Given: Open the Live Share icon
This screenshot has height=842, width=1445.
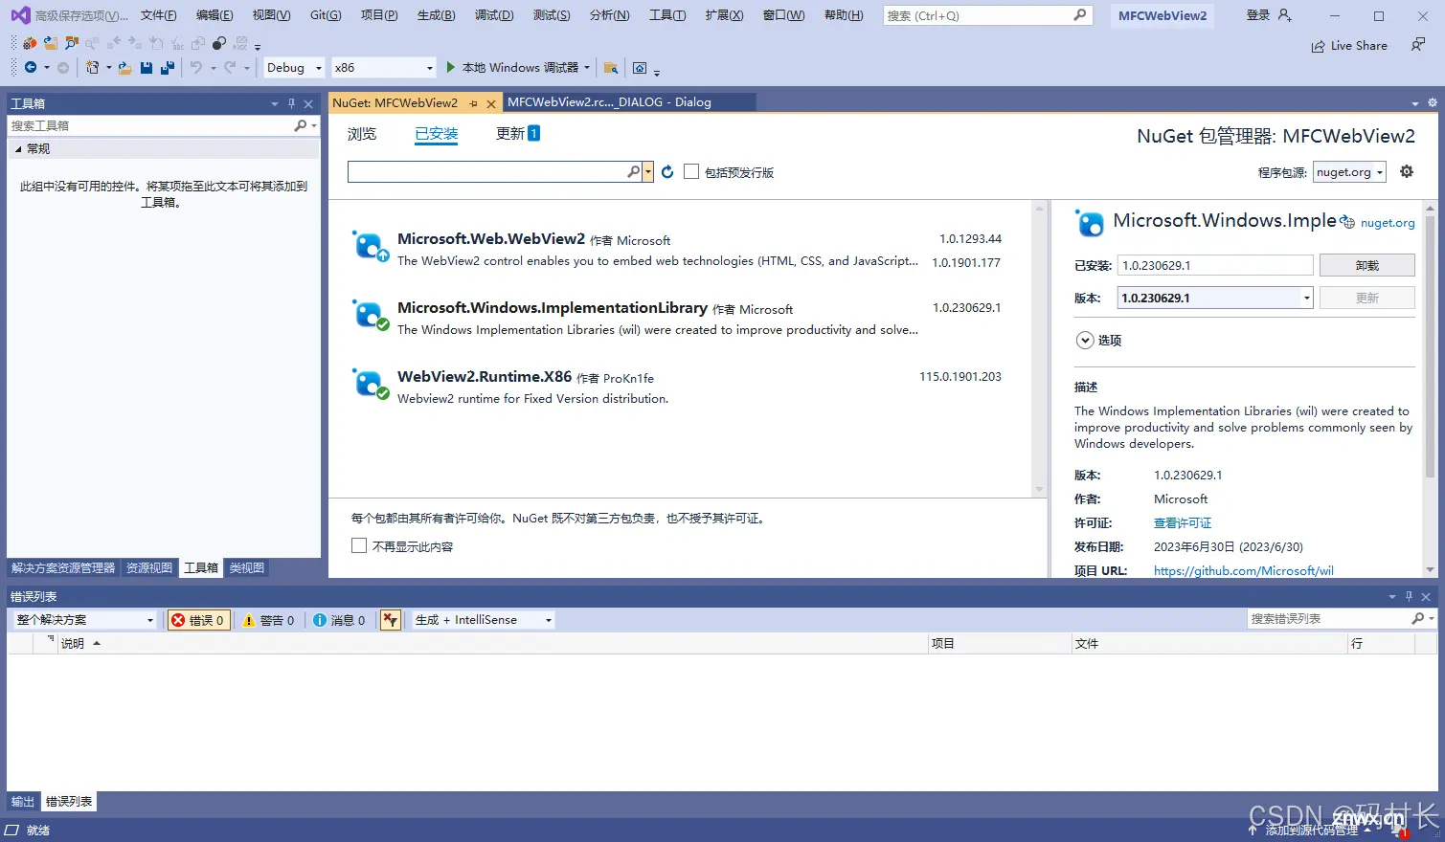Looking at the screenshot, I should (x=1319, y=46).
